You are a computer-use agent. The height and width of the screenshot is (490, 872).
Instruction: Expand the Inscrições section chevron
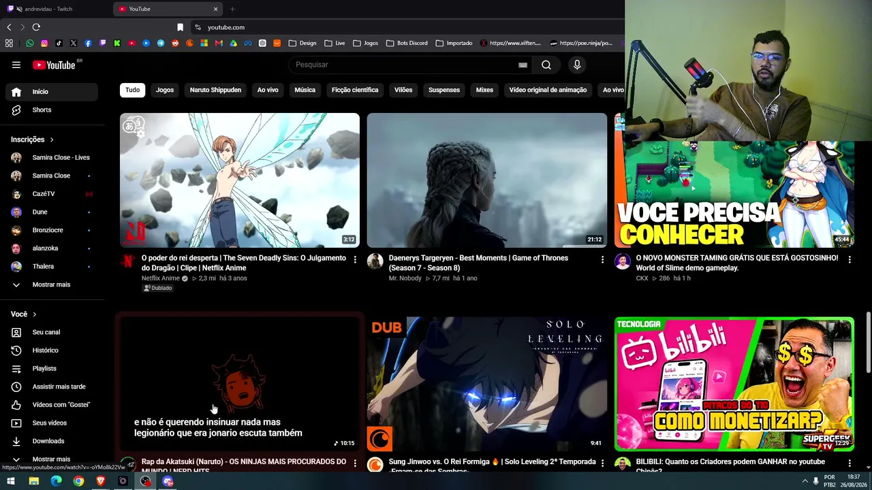51,140
